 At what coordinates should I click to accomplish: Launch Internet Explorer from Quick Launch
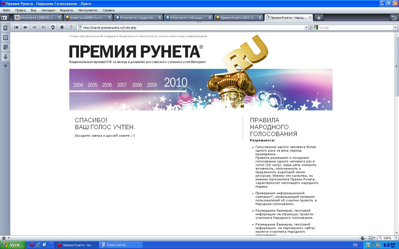(x=39, y=245)
